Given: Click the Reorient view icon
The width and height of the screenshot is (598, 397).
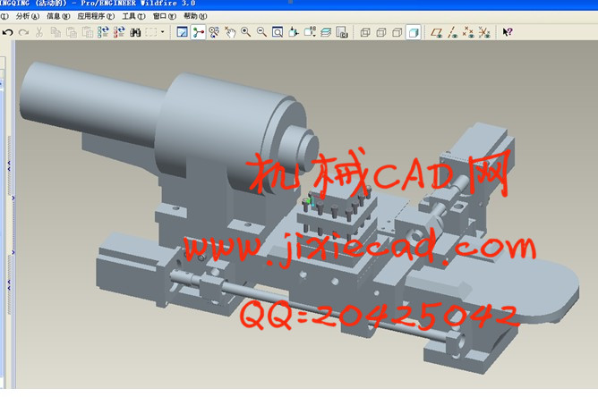Looking at the screenshot, I should 294,32.
